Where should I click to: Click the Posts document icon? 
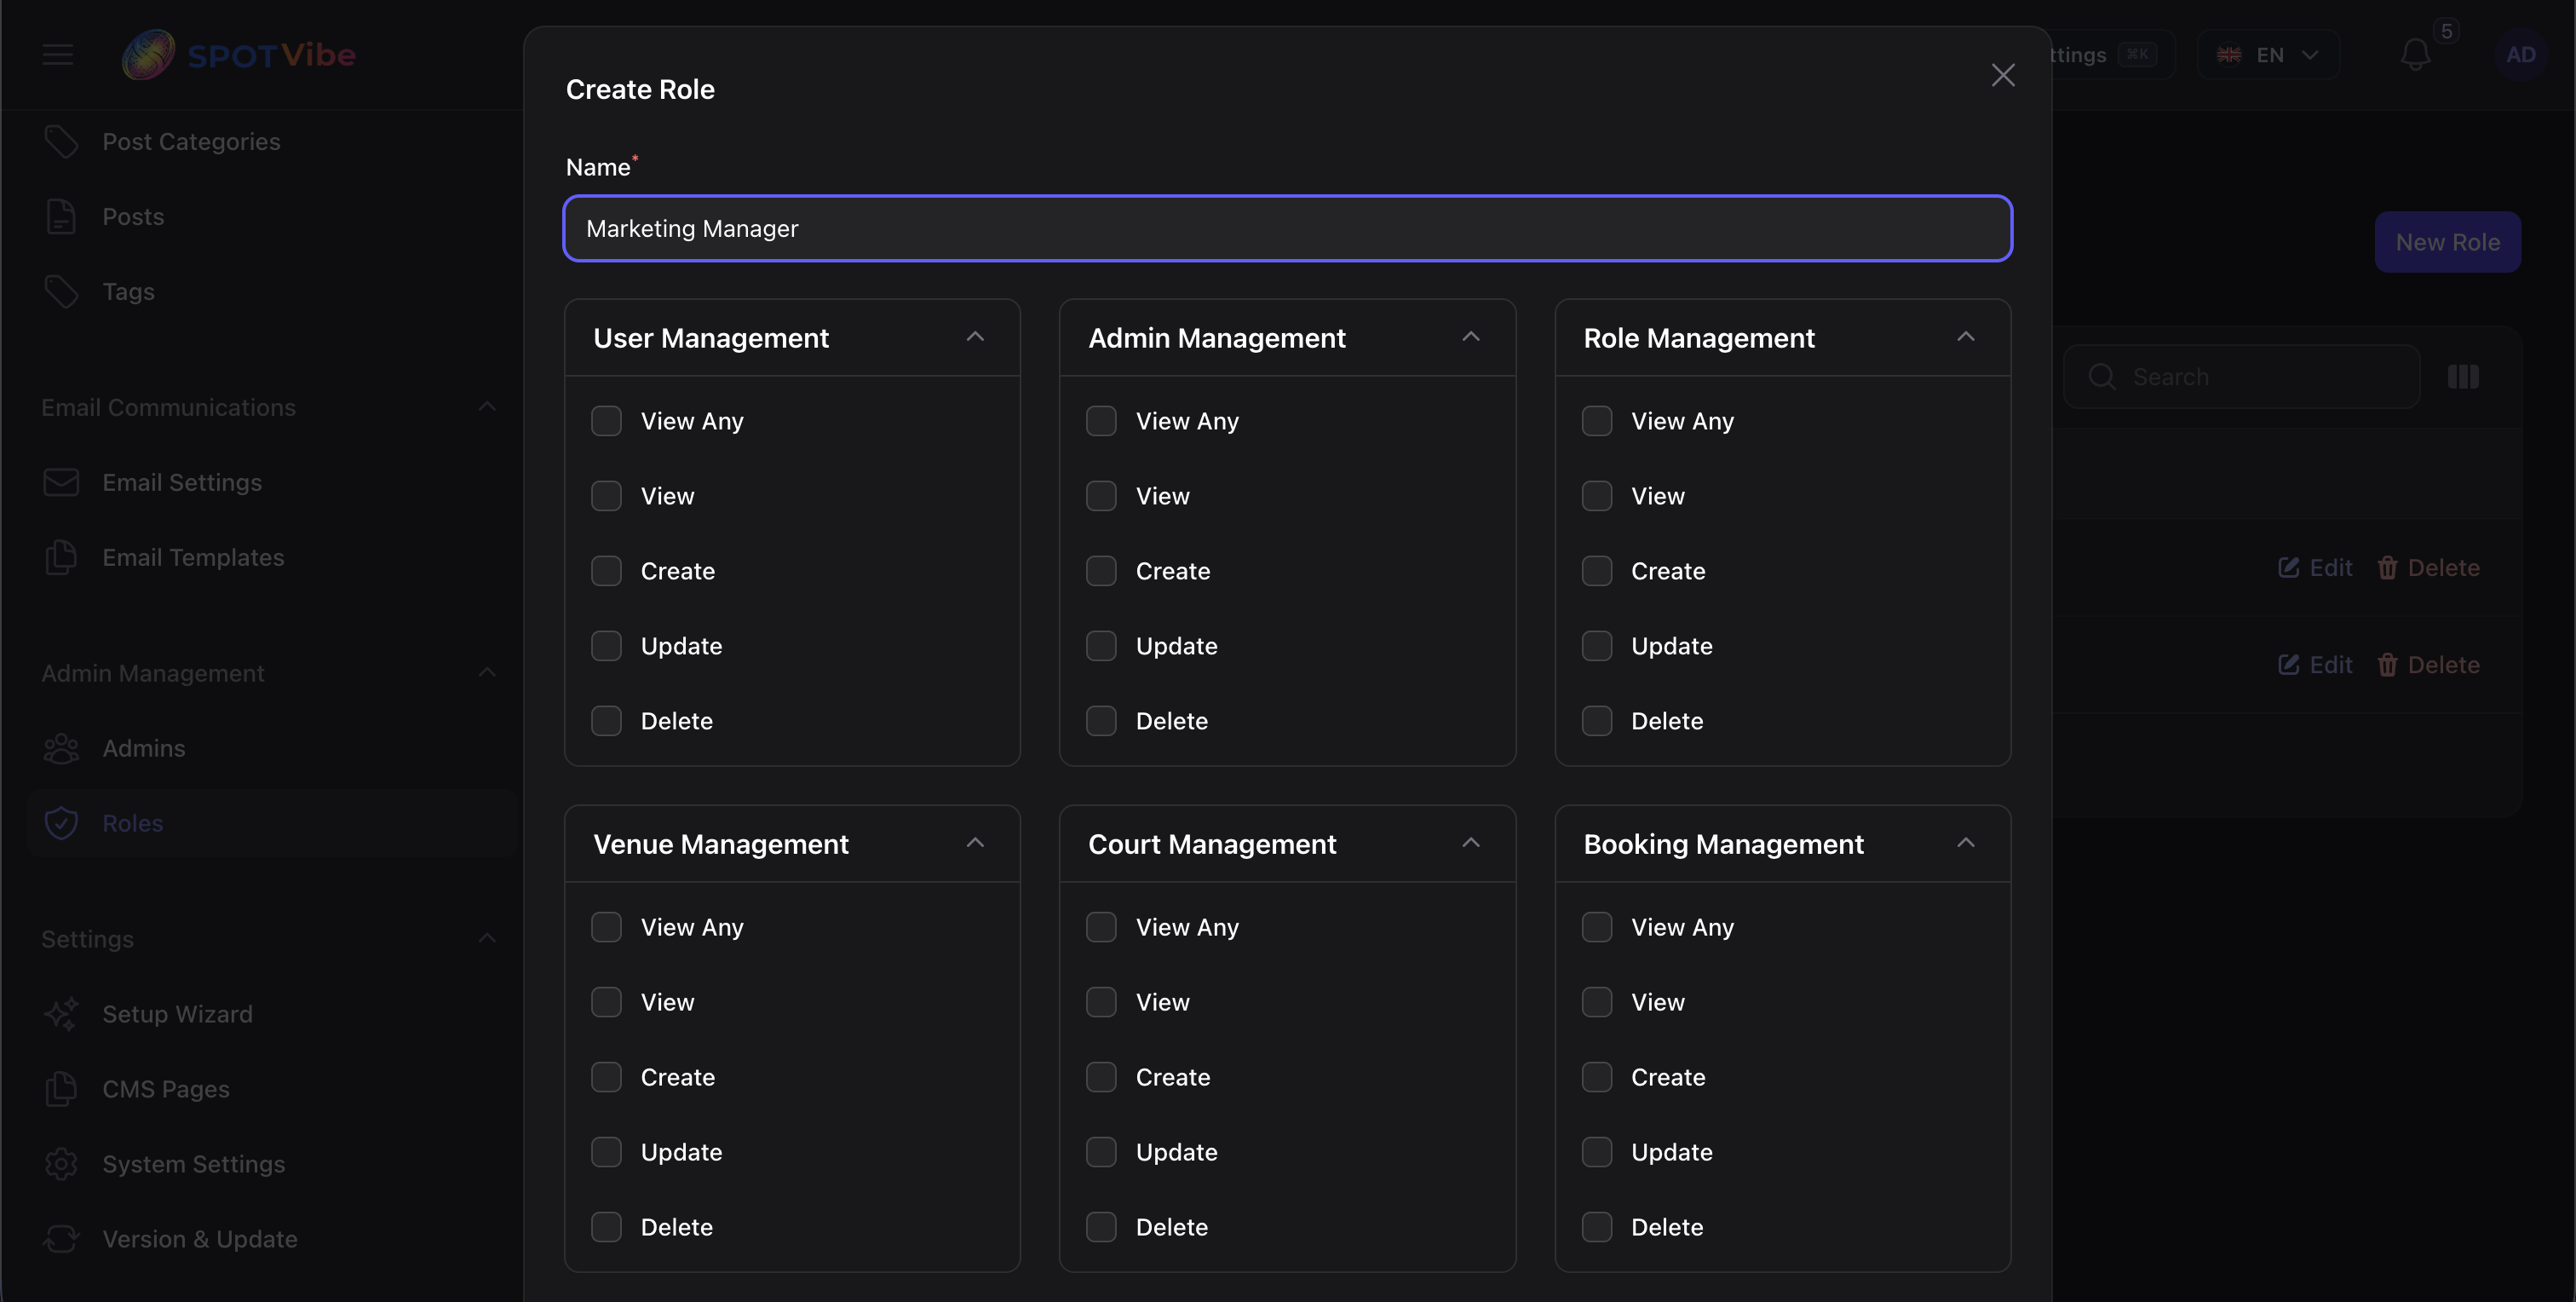61,217
